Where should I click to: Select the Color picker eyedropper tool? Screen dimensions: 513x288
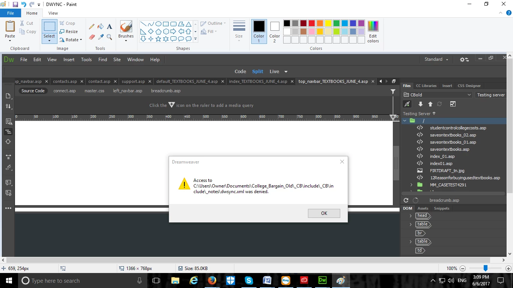[x=101, y=37]
